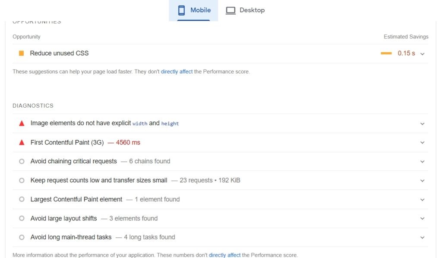442x258 pixels.
Task: Switch to the Desktop tab
Action: (245, 10)
